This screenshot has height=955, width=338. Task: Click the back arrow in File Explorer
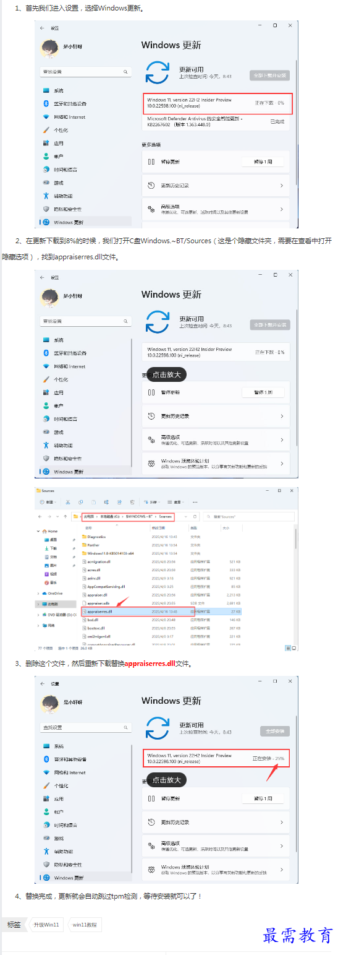(x=40, y=517)
